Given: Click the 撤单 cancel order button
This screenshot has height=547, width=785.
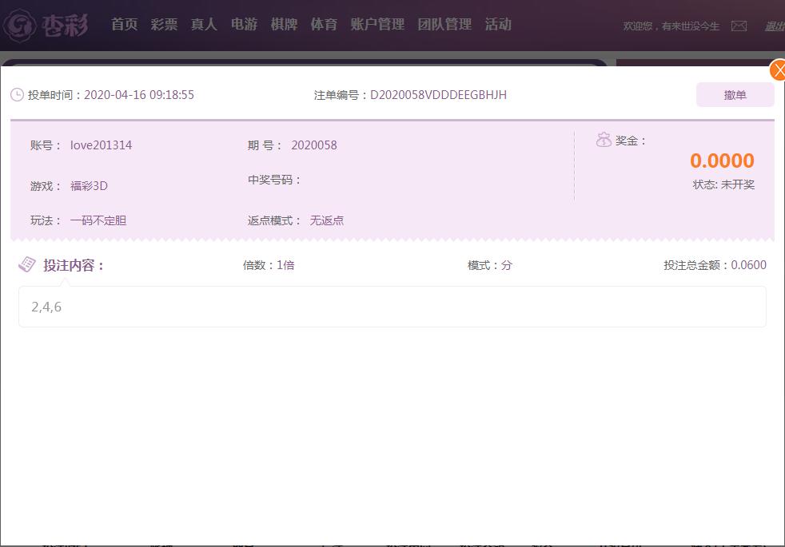Looking at the screenshot, I should tap(735, 95).
